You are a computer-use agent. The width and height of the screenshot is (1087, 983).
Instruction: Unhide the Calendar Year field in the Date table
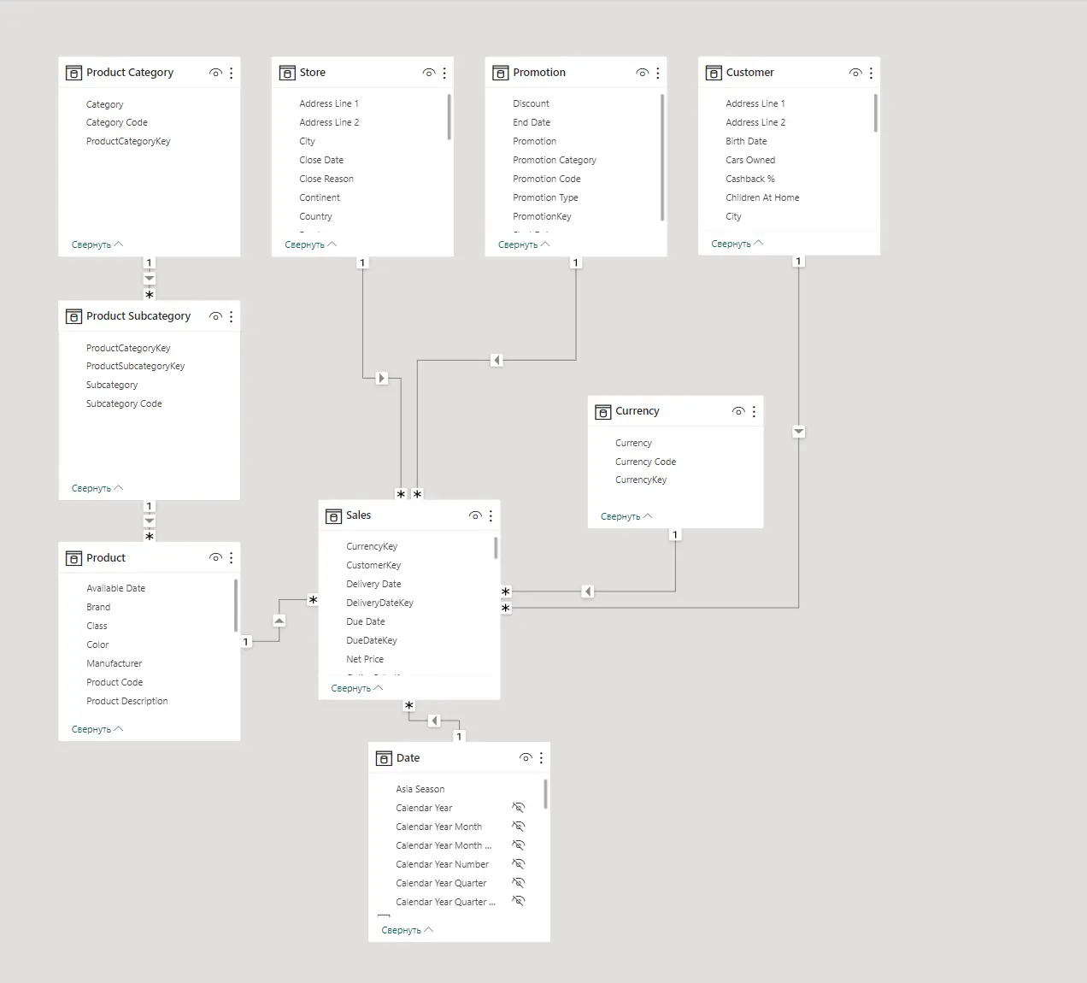518,807
